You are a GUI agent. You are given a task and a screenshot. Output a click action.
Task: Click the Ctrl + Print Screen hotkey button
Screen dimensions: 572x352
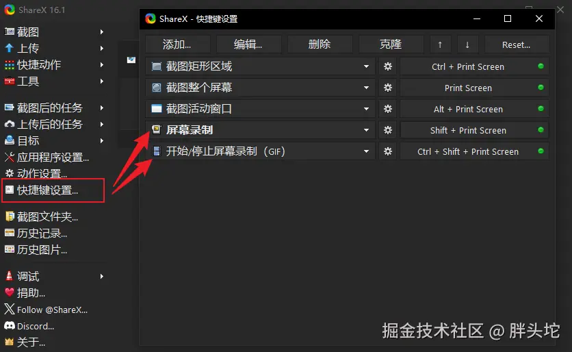[x=474, y=66]
